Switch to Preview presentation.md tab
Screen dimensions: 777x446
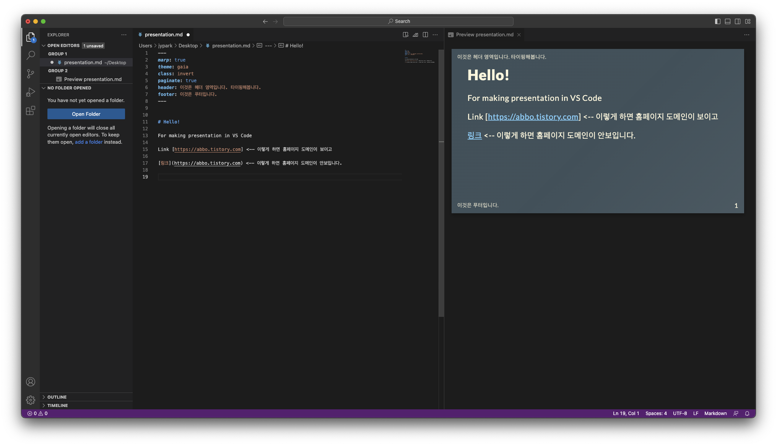point(484,35)
